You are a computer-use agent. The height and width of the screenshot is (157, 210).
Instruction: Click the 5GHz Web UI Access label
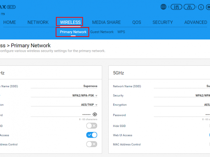pos(123,135)
